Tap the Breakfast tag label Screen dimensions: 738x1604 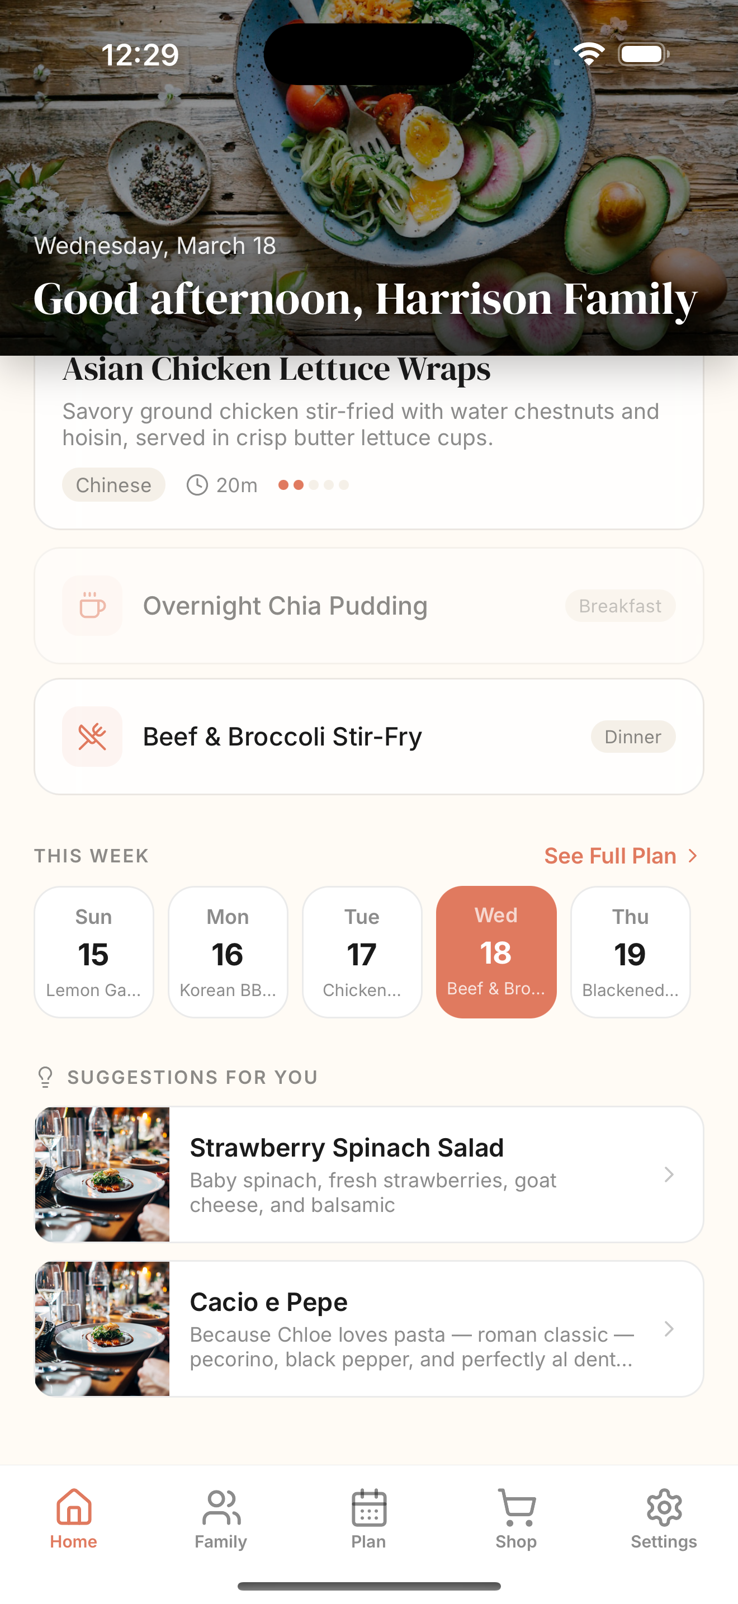(620, 606)
